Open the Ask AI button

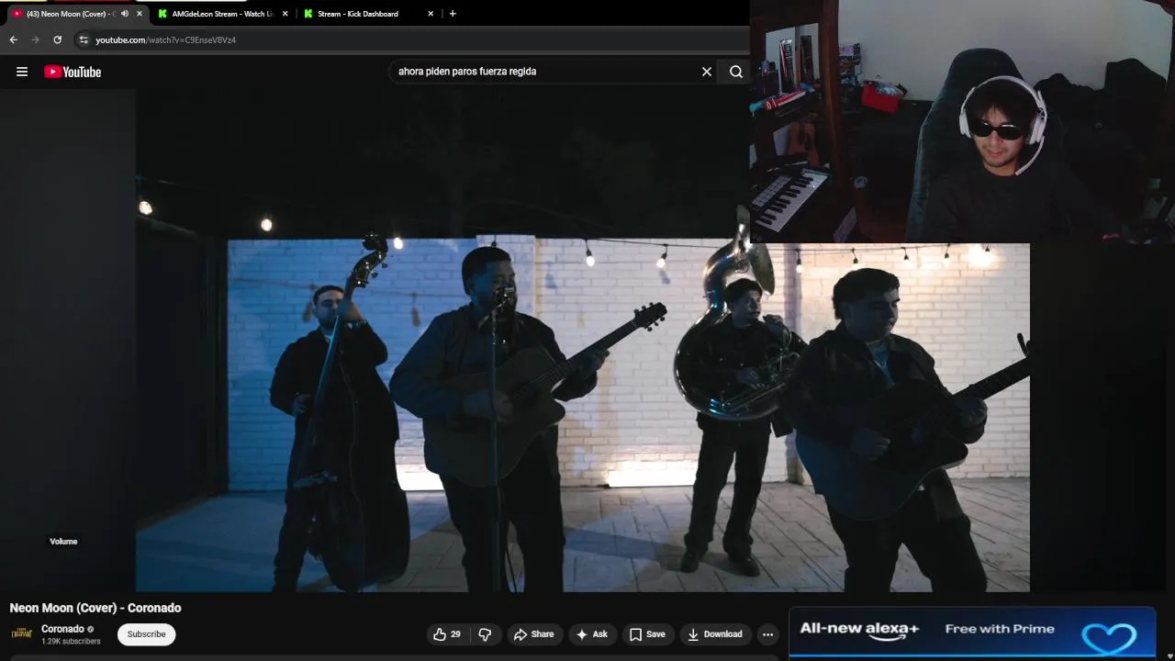click(x=591, y=634)
